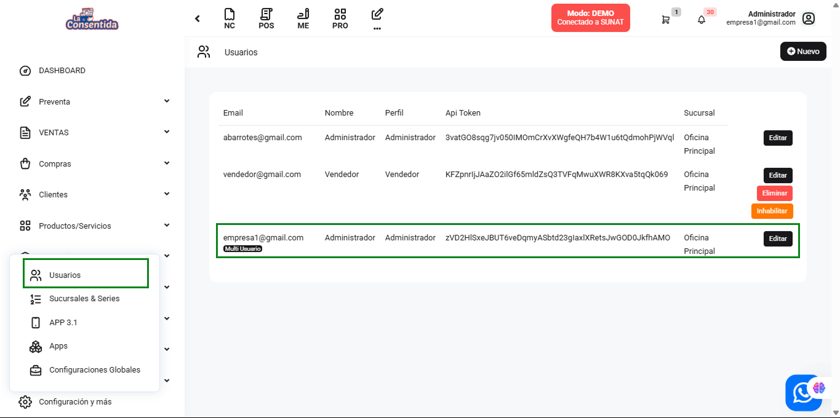Click the shopping cart icon
Image resolution: width=840 pixels, height=418 pixels.
coord(665,20)
